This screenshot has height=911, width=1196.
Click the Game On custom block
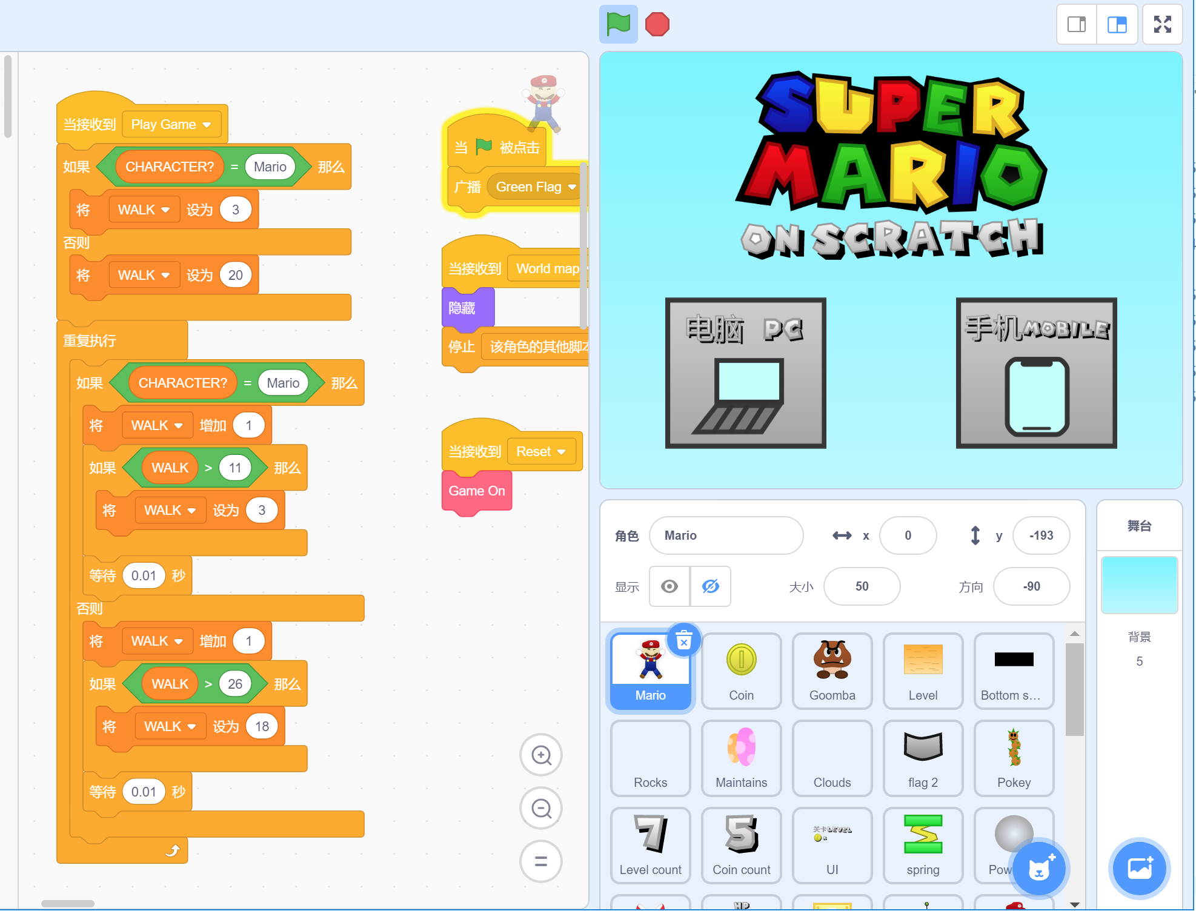(x=477, y=491)
